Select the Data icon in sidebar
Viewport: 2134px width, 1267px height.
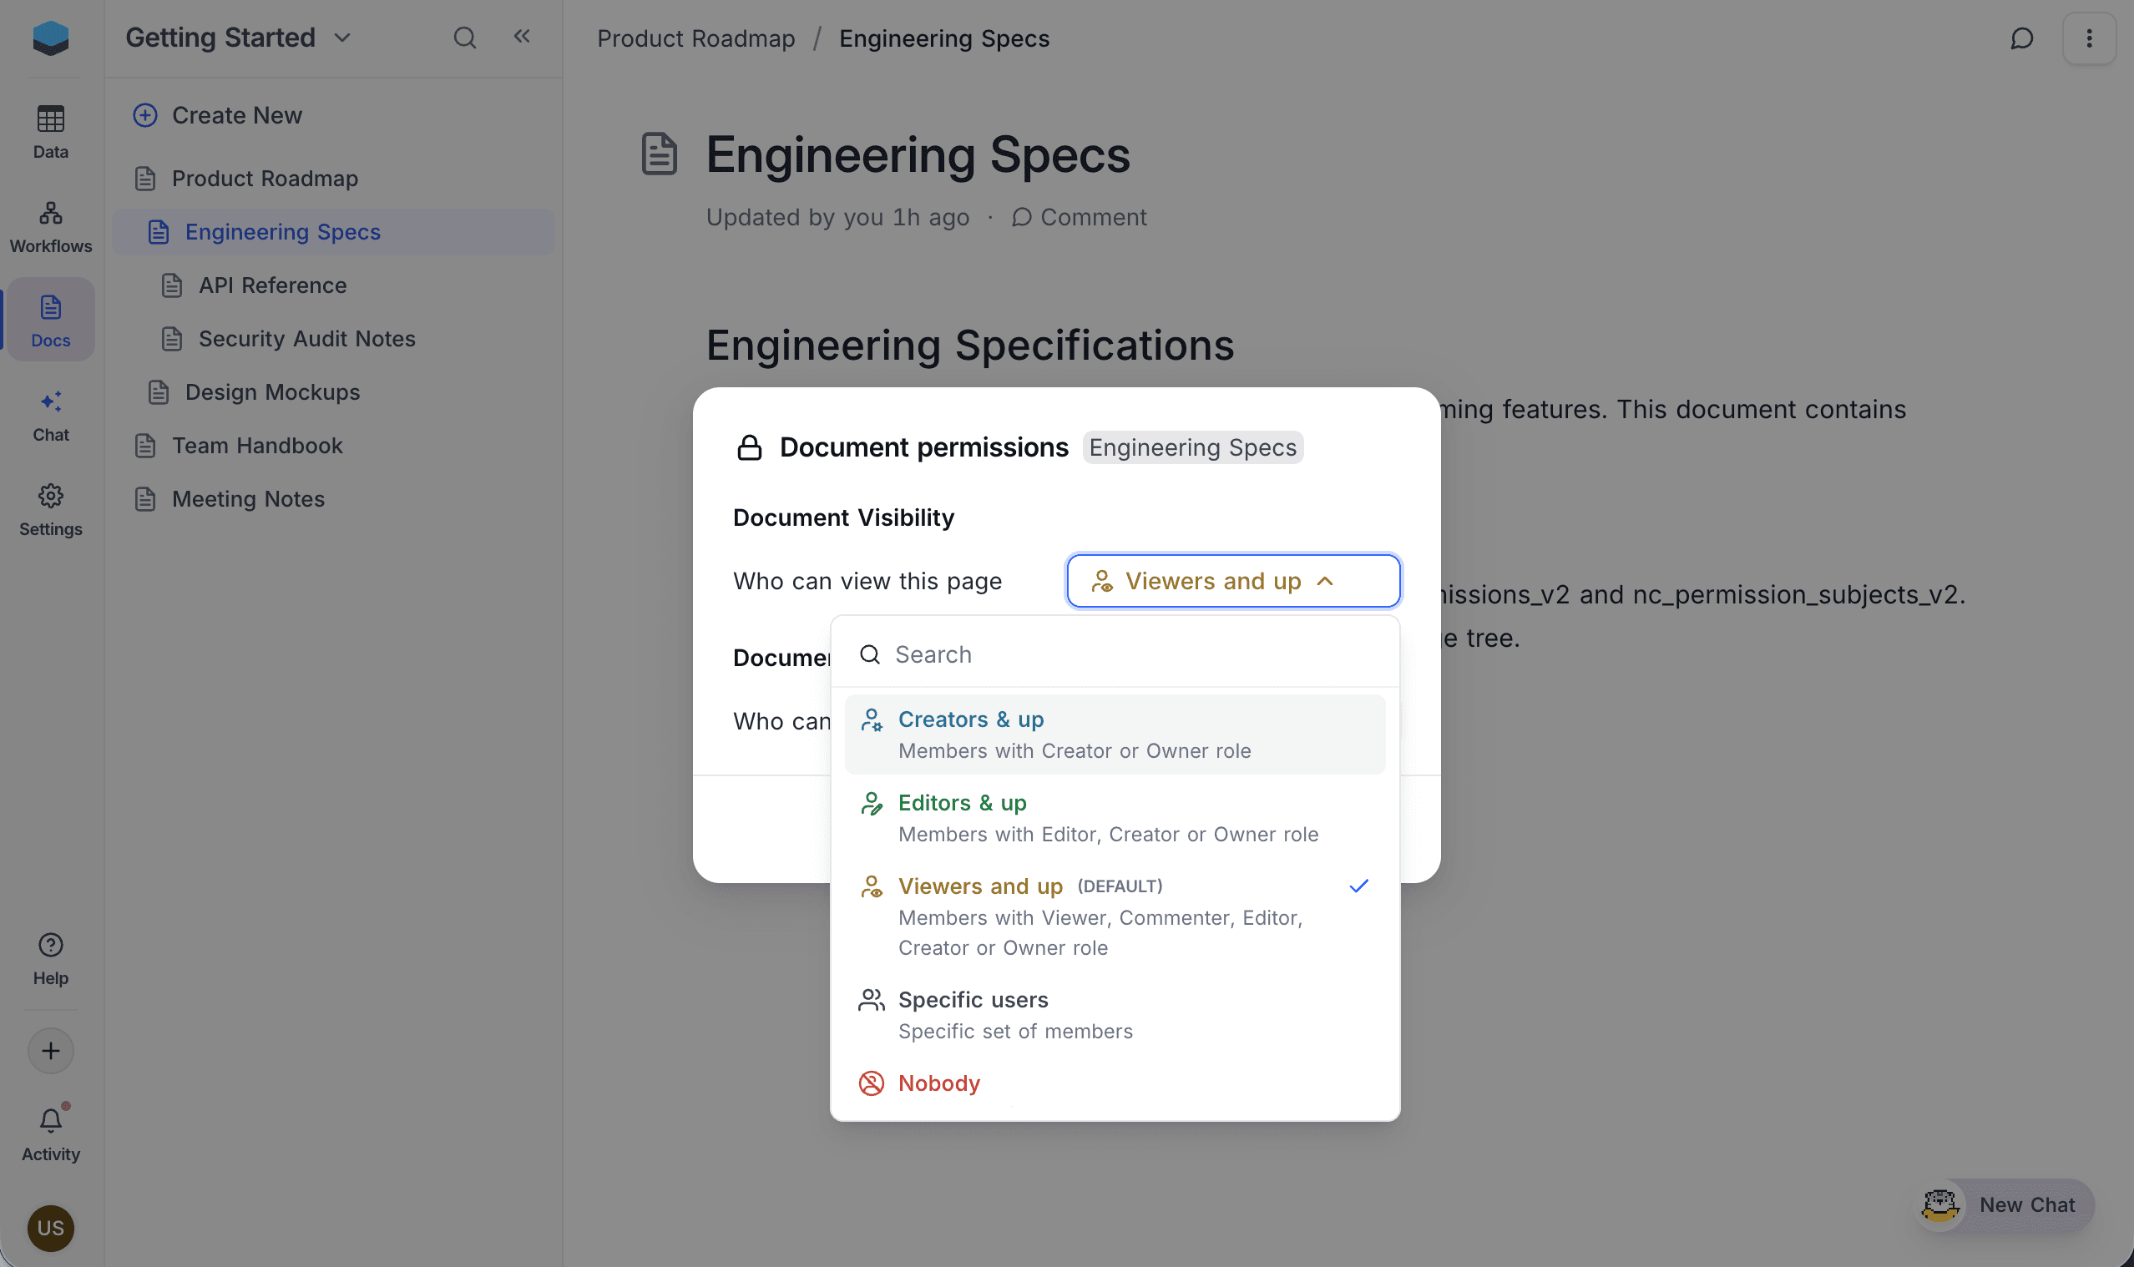click(49, 133)
